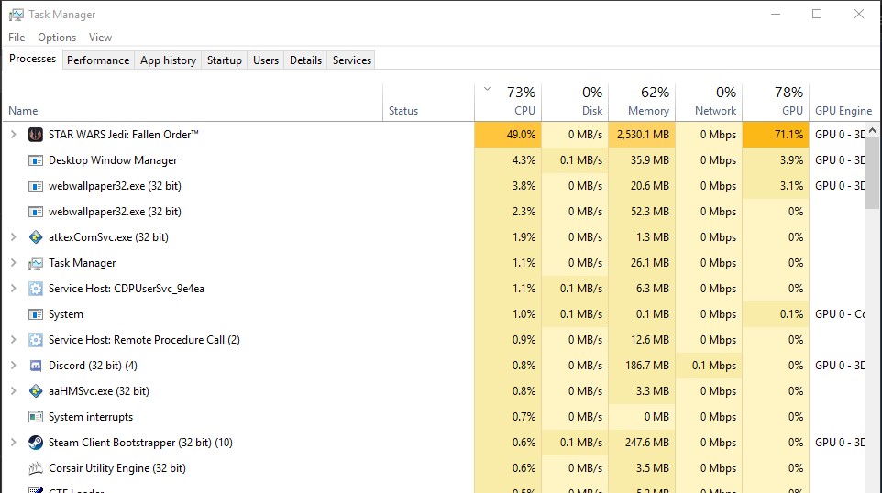Click the Desktop Window Manager icon
Screen dimensions: 882x493
point(36,160)
